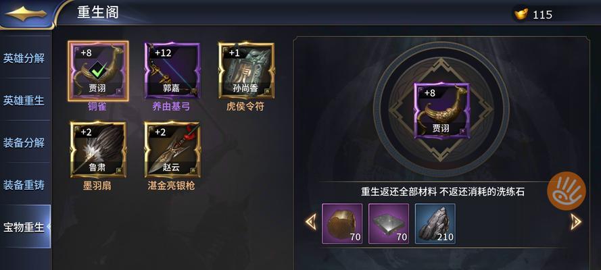601x270 pixels.
Task: Select the 墨羽扇 feather fan treasure
Action: [x=98, y=150]
